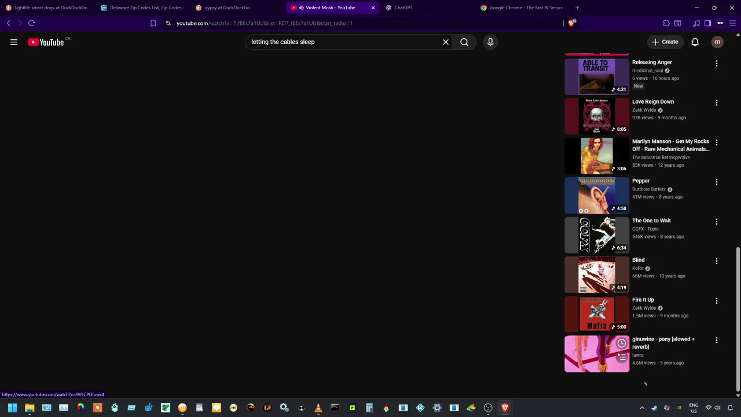The image size is (741, 417).
Task: Bookmark this page icon in address bar
Action: 153,23
